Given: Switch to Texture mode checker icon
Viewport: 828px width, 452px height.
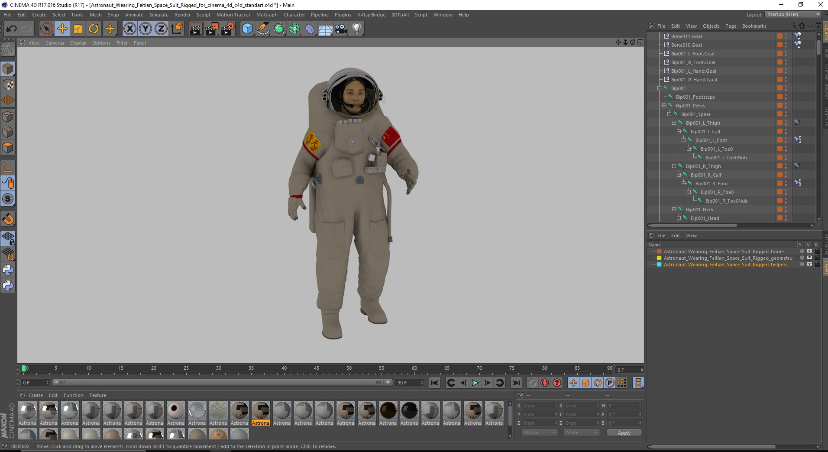Looking at the screenshot, I should coord(8,85).
